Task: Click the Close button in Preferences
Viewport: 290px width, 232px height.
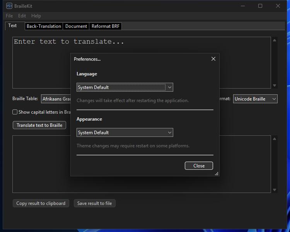Action: click(199, 165)
